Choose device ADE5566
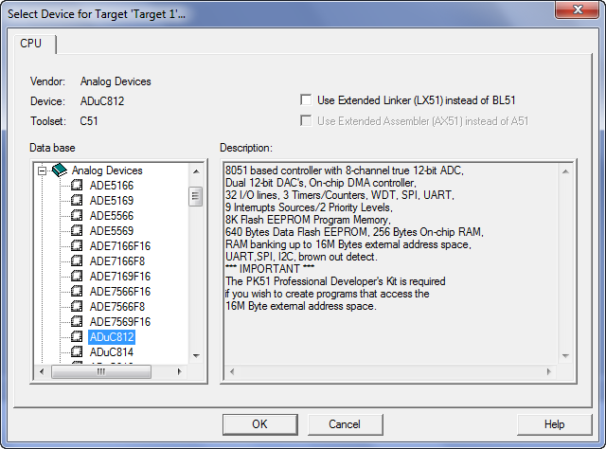 tap(112, 215)
